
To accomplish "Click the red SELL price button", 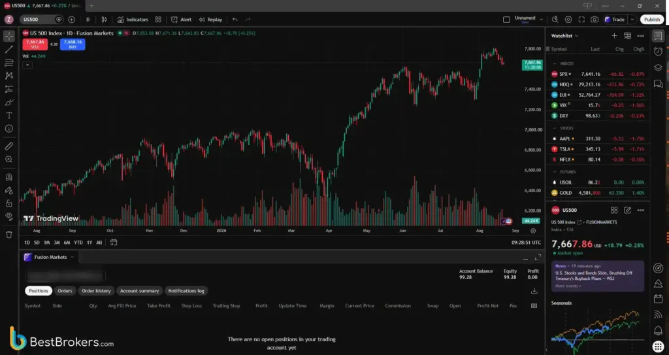I will (35, 44).
